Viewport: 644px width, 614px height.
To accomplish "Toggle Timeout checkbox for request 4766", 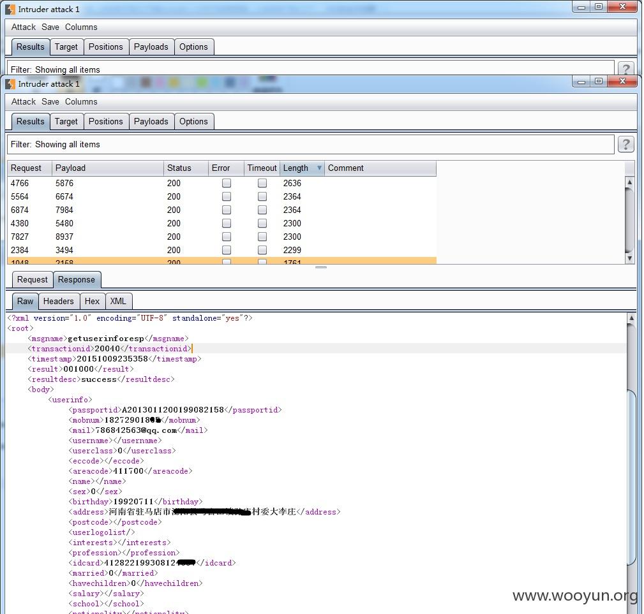I will point(262,184).
